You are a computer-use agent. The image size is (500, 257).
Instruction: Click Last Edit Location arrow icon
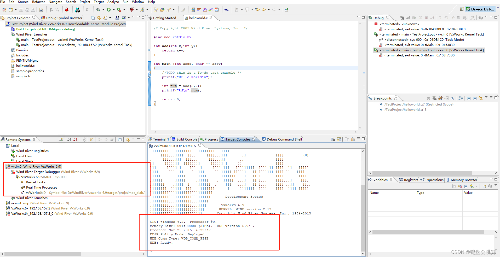pyautogui.click(x=257, y=10)
